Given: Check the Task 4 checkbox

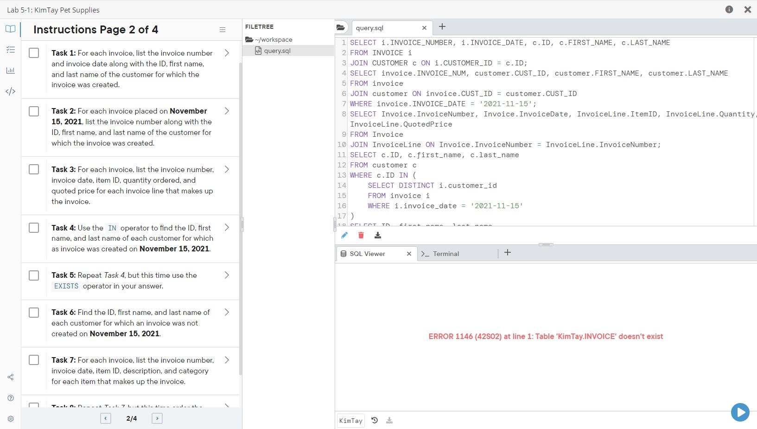Looking at the screenshot, I should (34, 228).
